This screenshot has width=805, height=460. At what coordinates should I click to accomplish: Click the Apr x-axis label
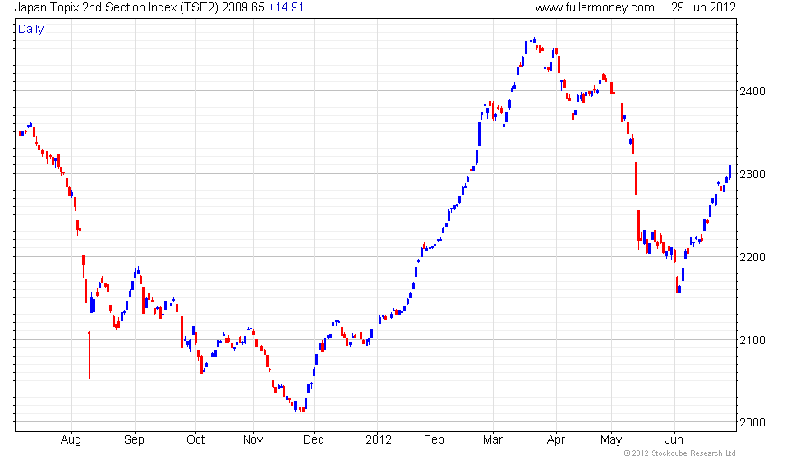pos(556,440)
